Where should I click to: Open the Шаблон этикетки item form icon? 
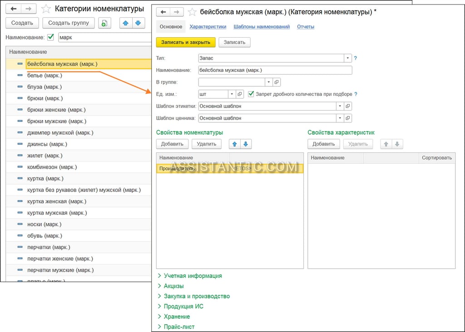click(347, 106)
